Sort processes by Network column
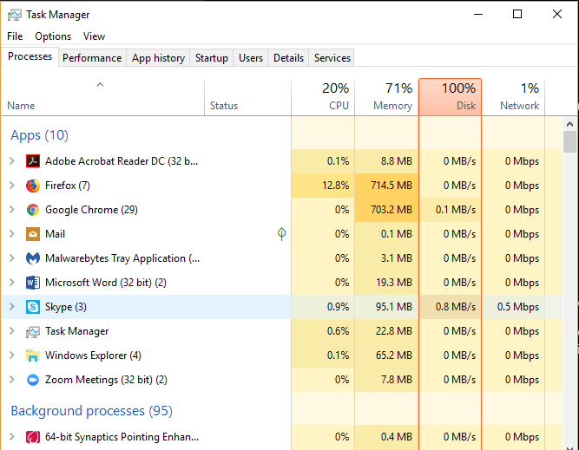The width and height of the screenshot is (579, 450). click(x=514, y=97)
